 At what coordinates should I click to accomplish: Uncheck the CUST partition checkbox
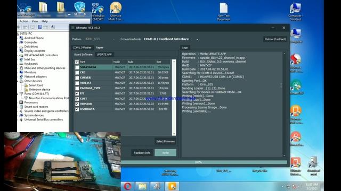[x=77, y=99]
